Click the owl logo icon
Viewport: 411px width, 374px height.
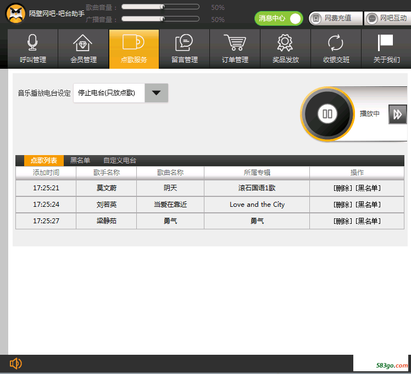(16, 14)
